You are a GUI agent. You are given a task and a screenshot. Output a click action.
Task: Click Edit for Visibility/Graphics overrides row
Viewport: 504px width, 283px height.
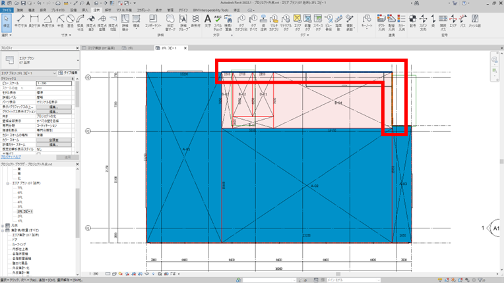coord(53,107)
